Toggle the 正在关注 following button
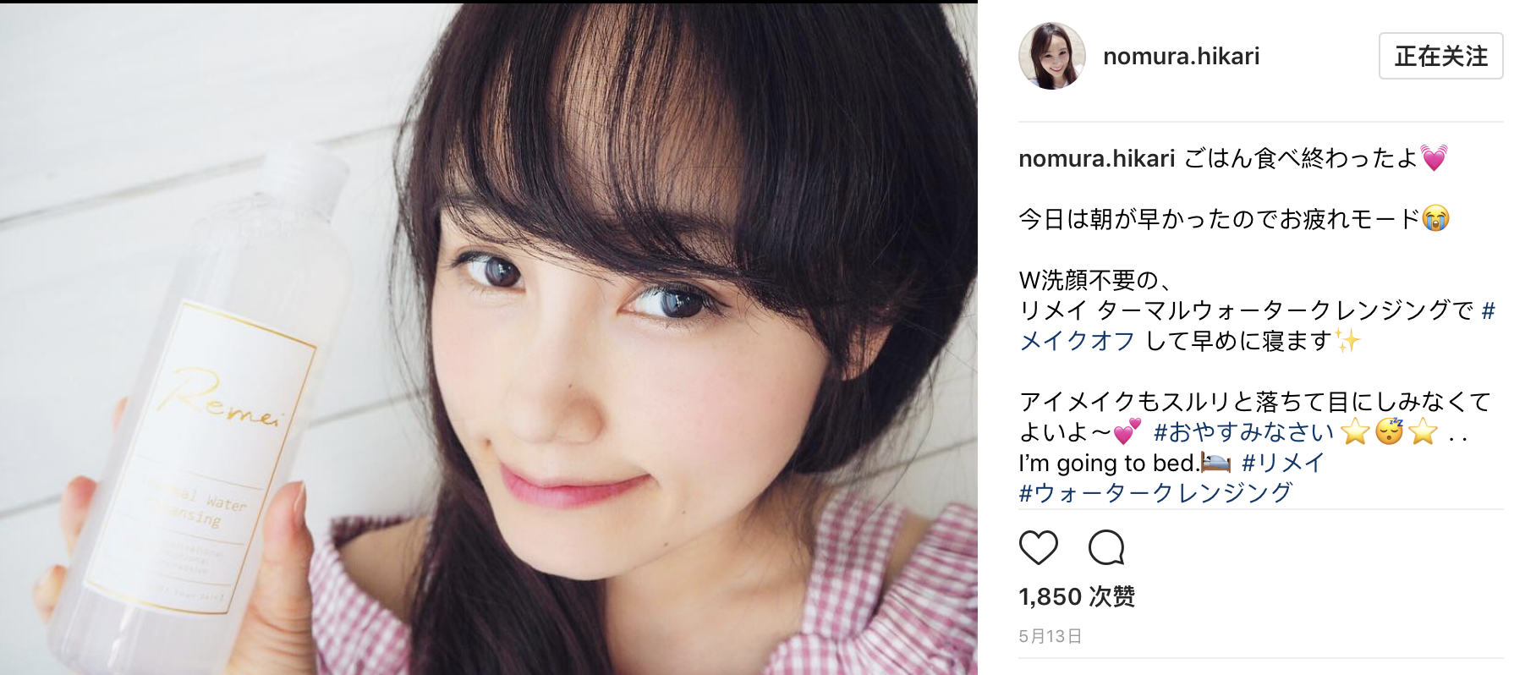 point(1440,56)
